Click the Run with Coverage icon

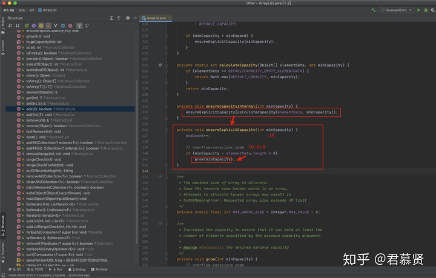tap(433, 10)
